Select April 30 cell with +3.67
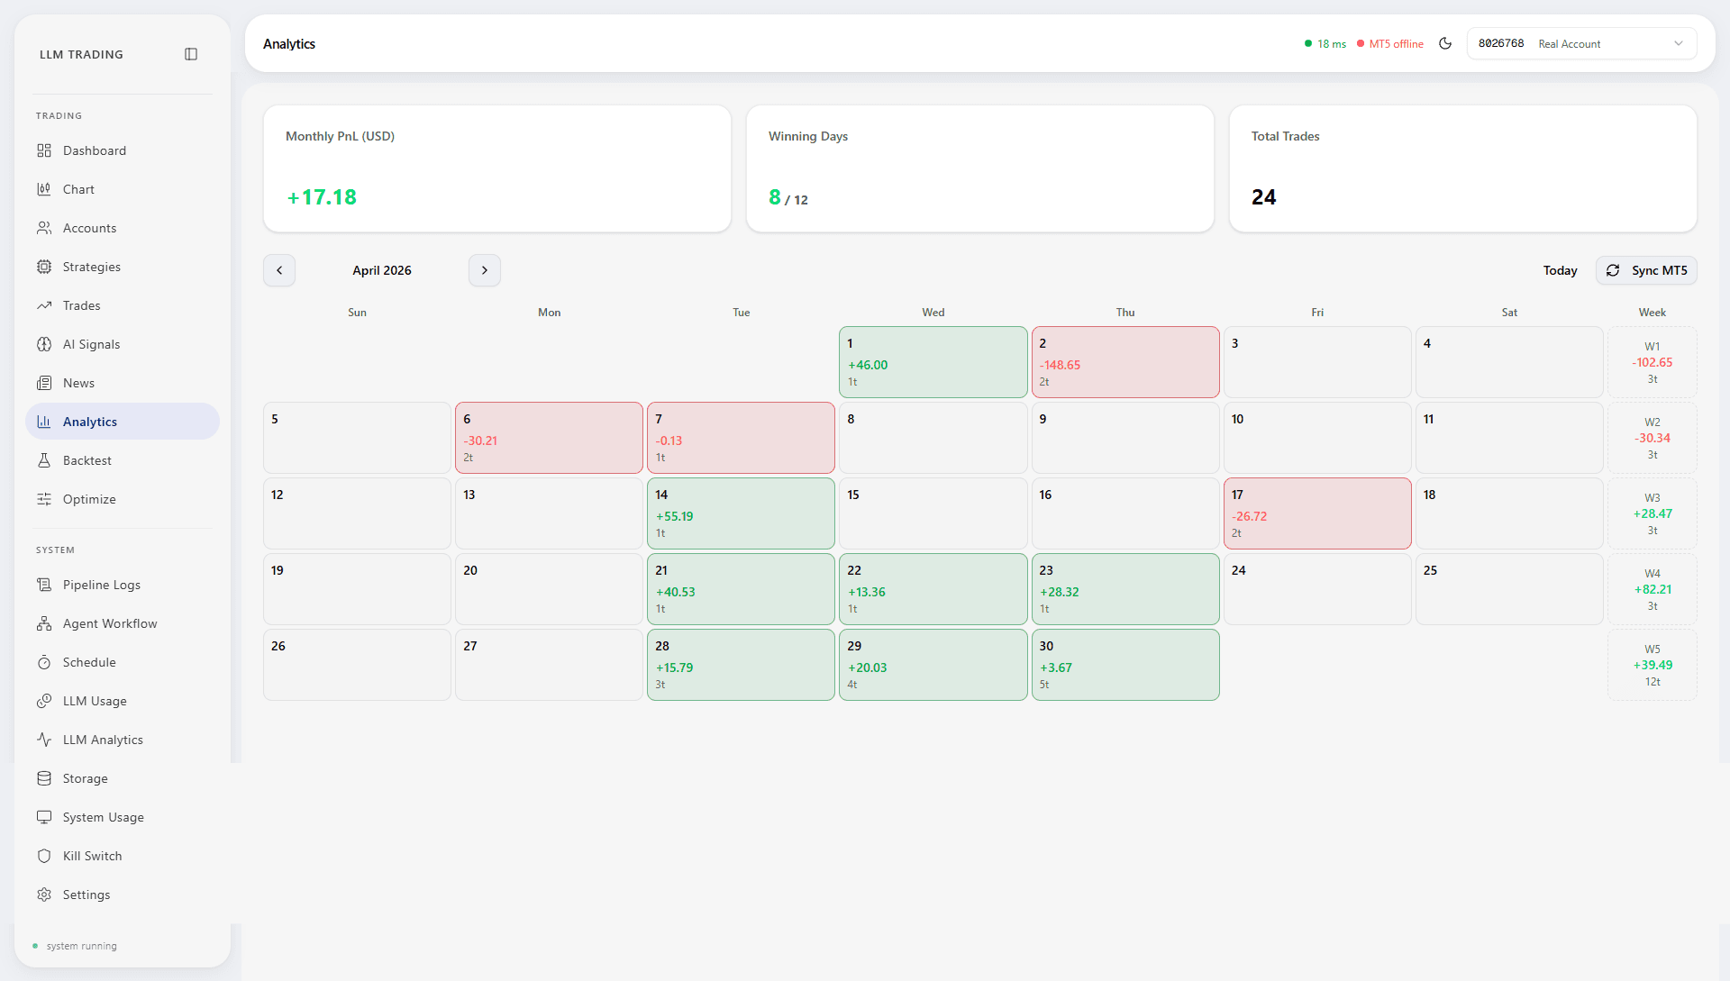 coord(1125,665)
